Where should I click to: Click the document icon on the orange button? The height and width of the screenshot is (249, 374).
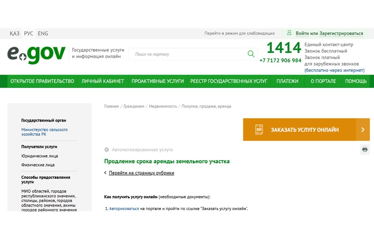[259, 130]
